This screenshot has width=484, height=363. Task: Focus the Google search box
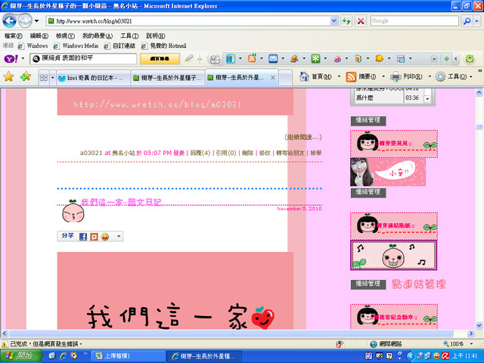pos(414,21)
